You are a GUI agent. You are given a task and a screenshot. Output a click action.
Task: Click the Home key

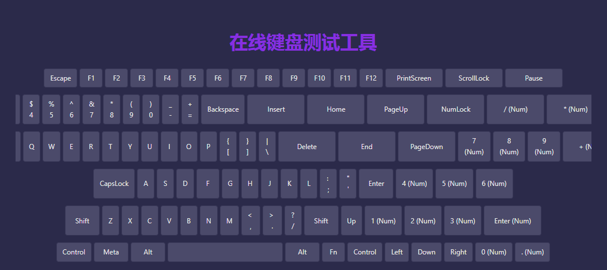[x=336, y=109]
